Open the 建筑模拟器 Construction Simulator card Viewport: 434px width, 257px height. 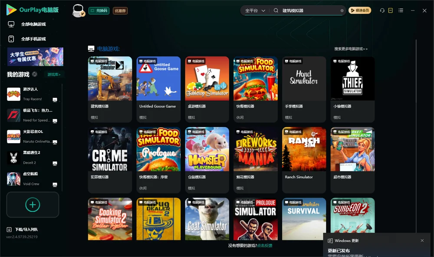110,89
